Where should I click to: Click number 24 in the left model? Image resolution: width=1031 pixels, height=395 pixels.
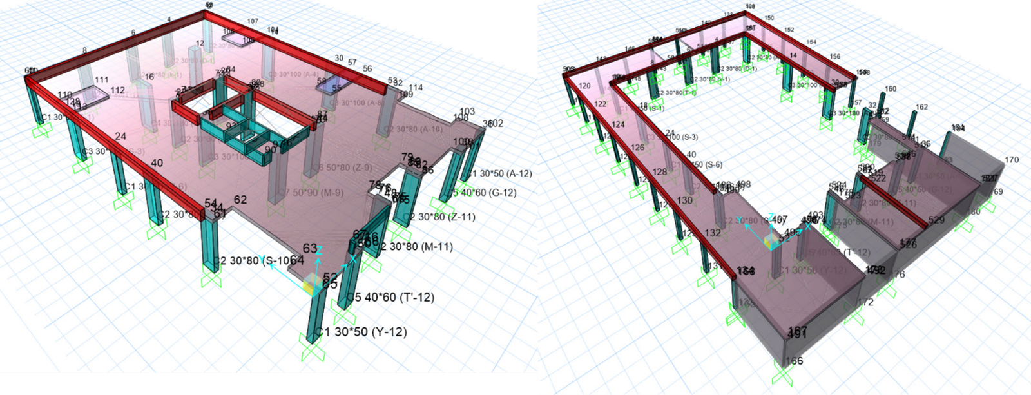click(120, 136)
